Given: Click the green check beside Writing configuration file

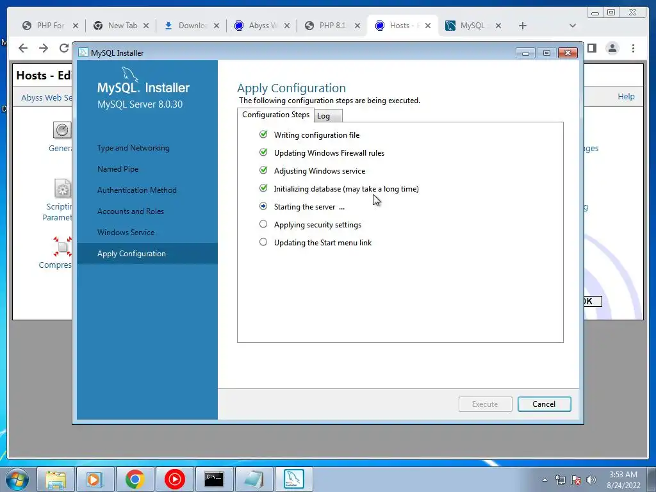Looking at the screenshot, I should (x=263, y=135).
